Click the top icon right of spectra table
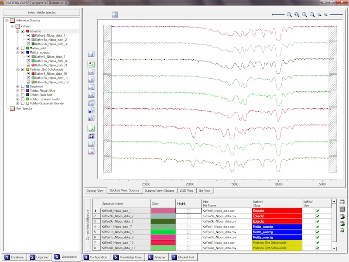This screenshot has height=262, width=349. [x=342, y=203]
